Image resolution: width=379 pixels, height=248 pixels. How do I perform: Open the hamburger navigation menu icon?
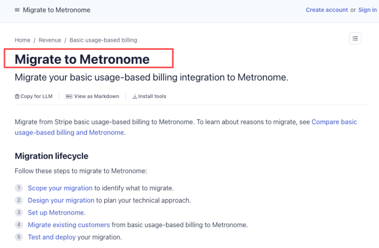coord(17,10)
